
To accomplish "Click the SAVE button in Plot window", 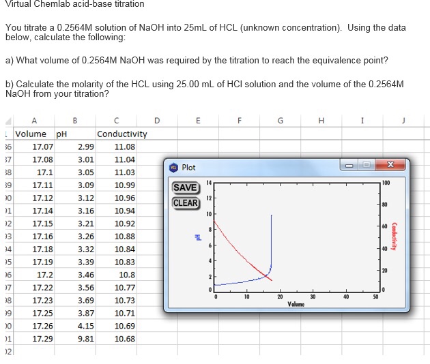I will [186, 187].
